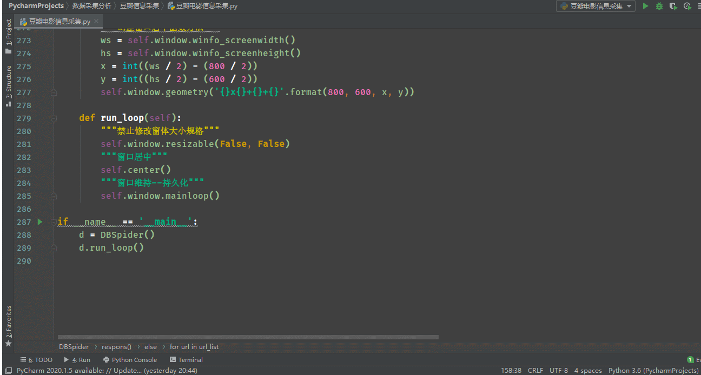Change the 4 spaces indent setting
This screenshot has height=375, width=701.
[588, 370]
